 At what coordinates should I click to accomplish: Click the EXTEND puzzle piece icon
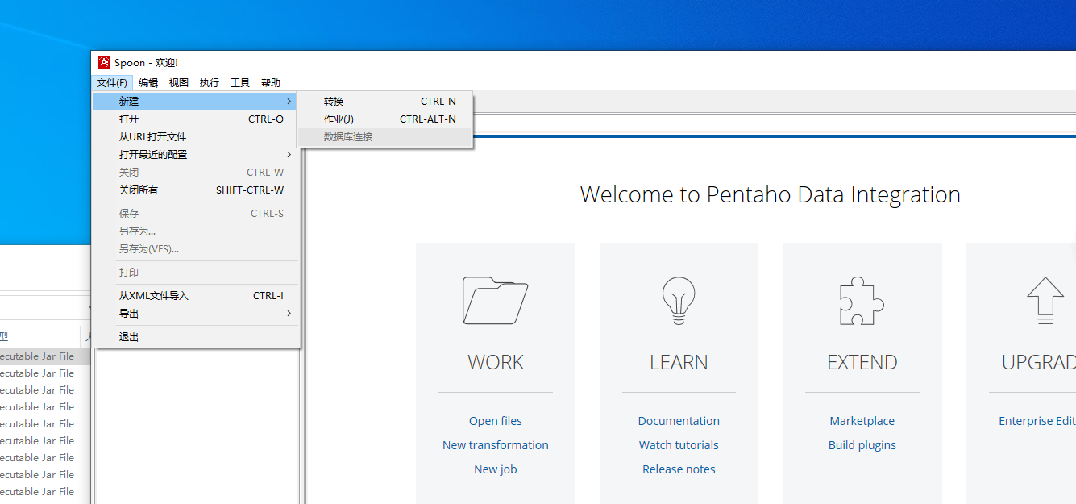coord(862,300)
